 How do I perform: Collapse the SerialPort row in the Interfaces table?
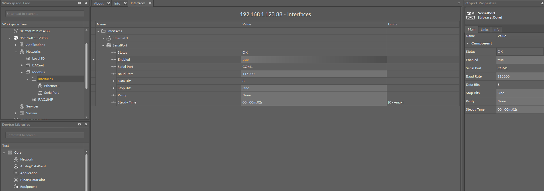103,46
